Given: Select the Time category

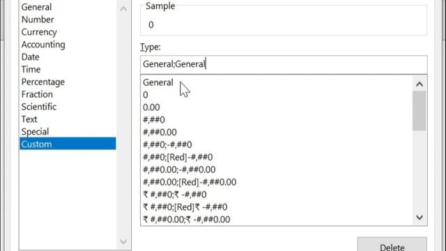Looking at the screenshot, I should click(68, 69).
